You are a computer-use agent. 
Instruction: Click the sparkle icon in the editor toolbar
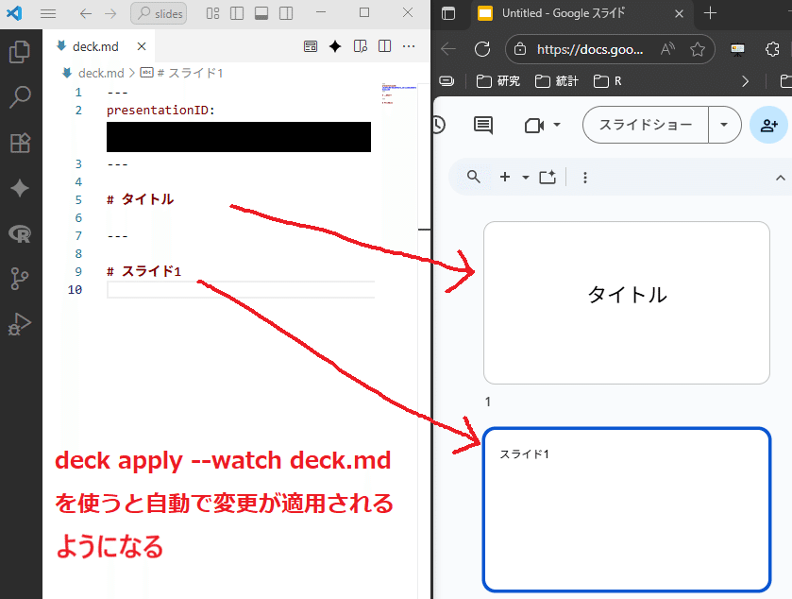pos(335,46)
